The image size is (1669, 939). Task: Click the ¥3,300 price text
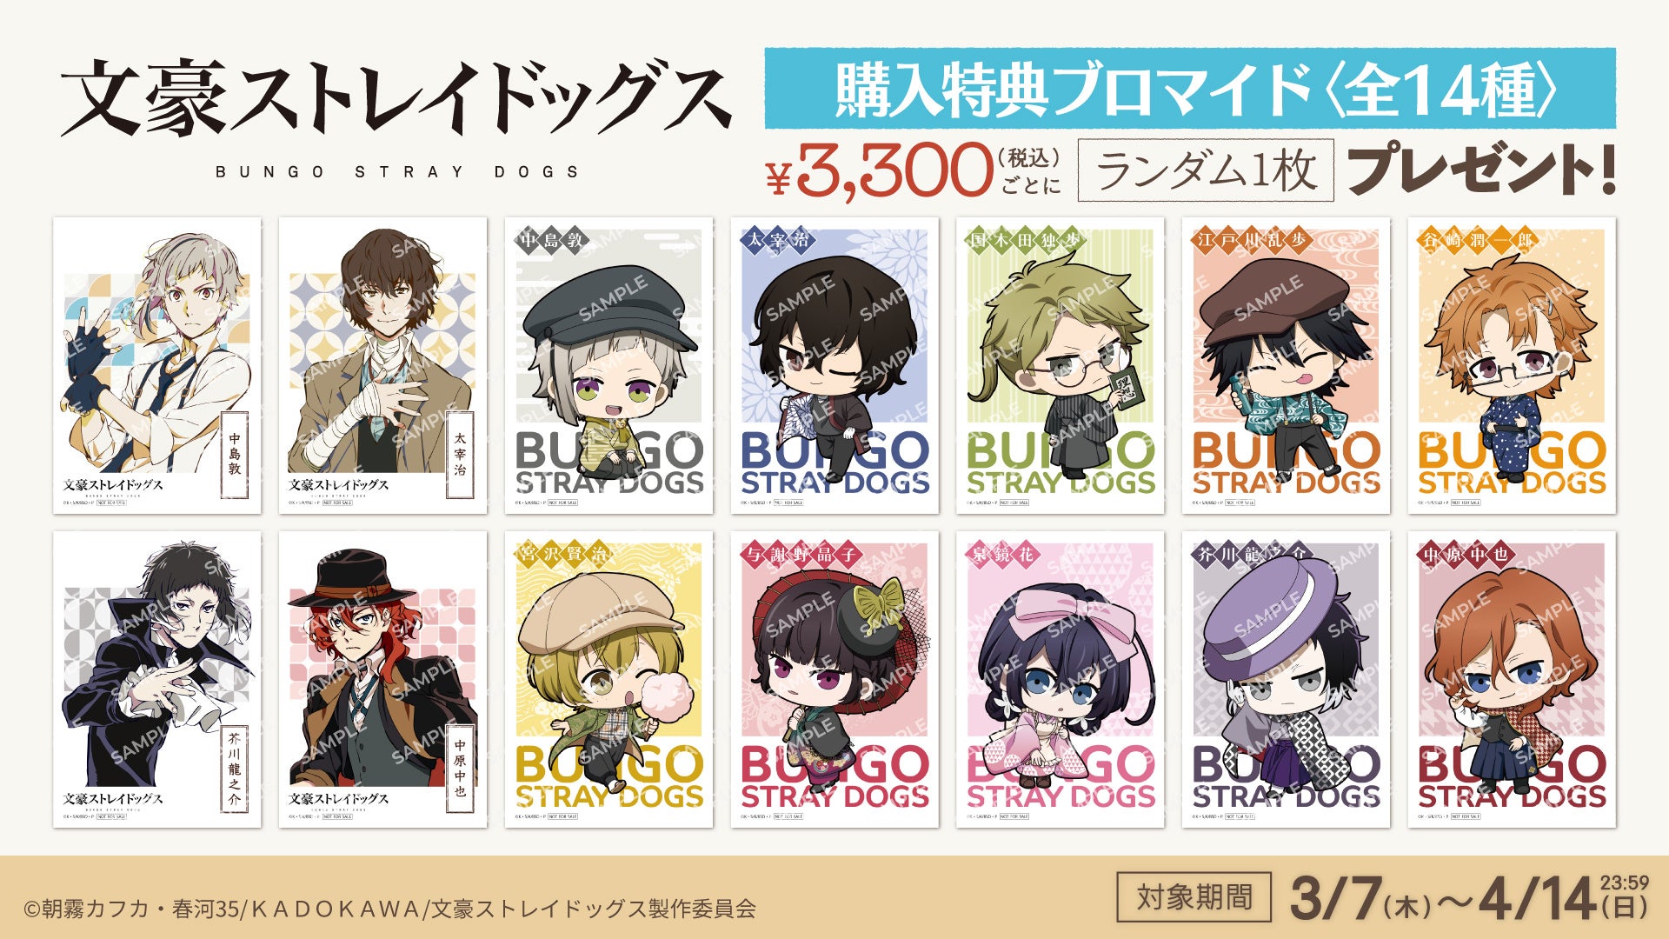coord(879,170)
